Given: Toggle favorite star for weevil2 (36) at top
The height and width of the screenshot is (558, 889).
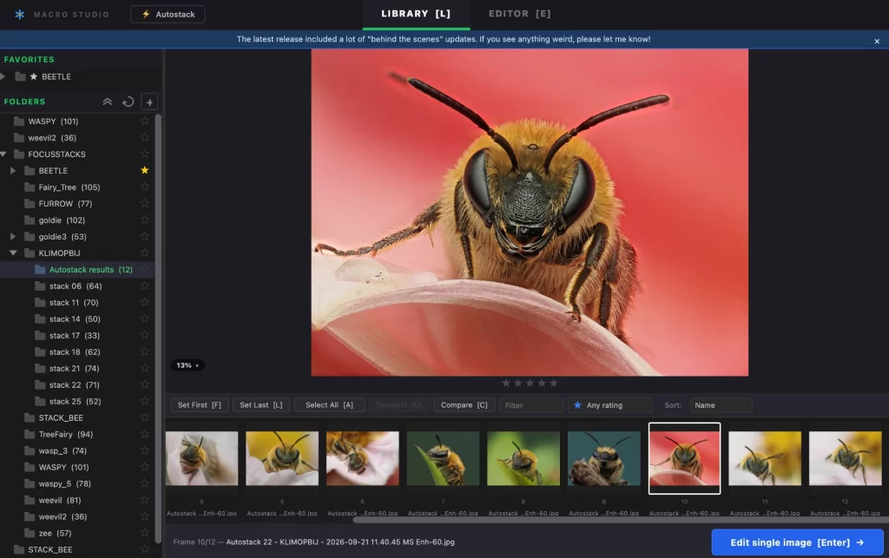Looking at the screenshot, I should coord(145,137).
